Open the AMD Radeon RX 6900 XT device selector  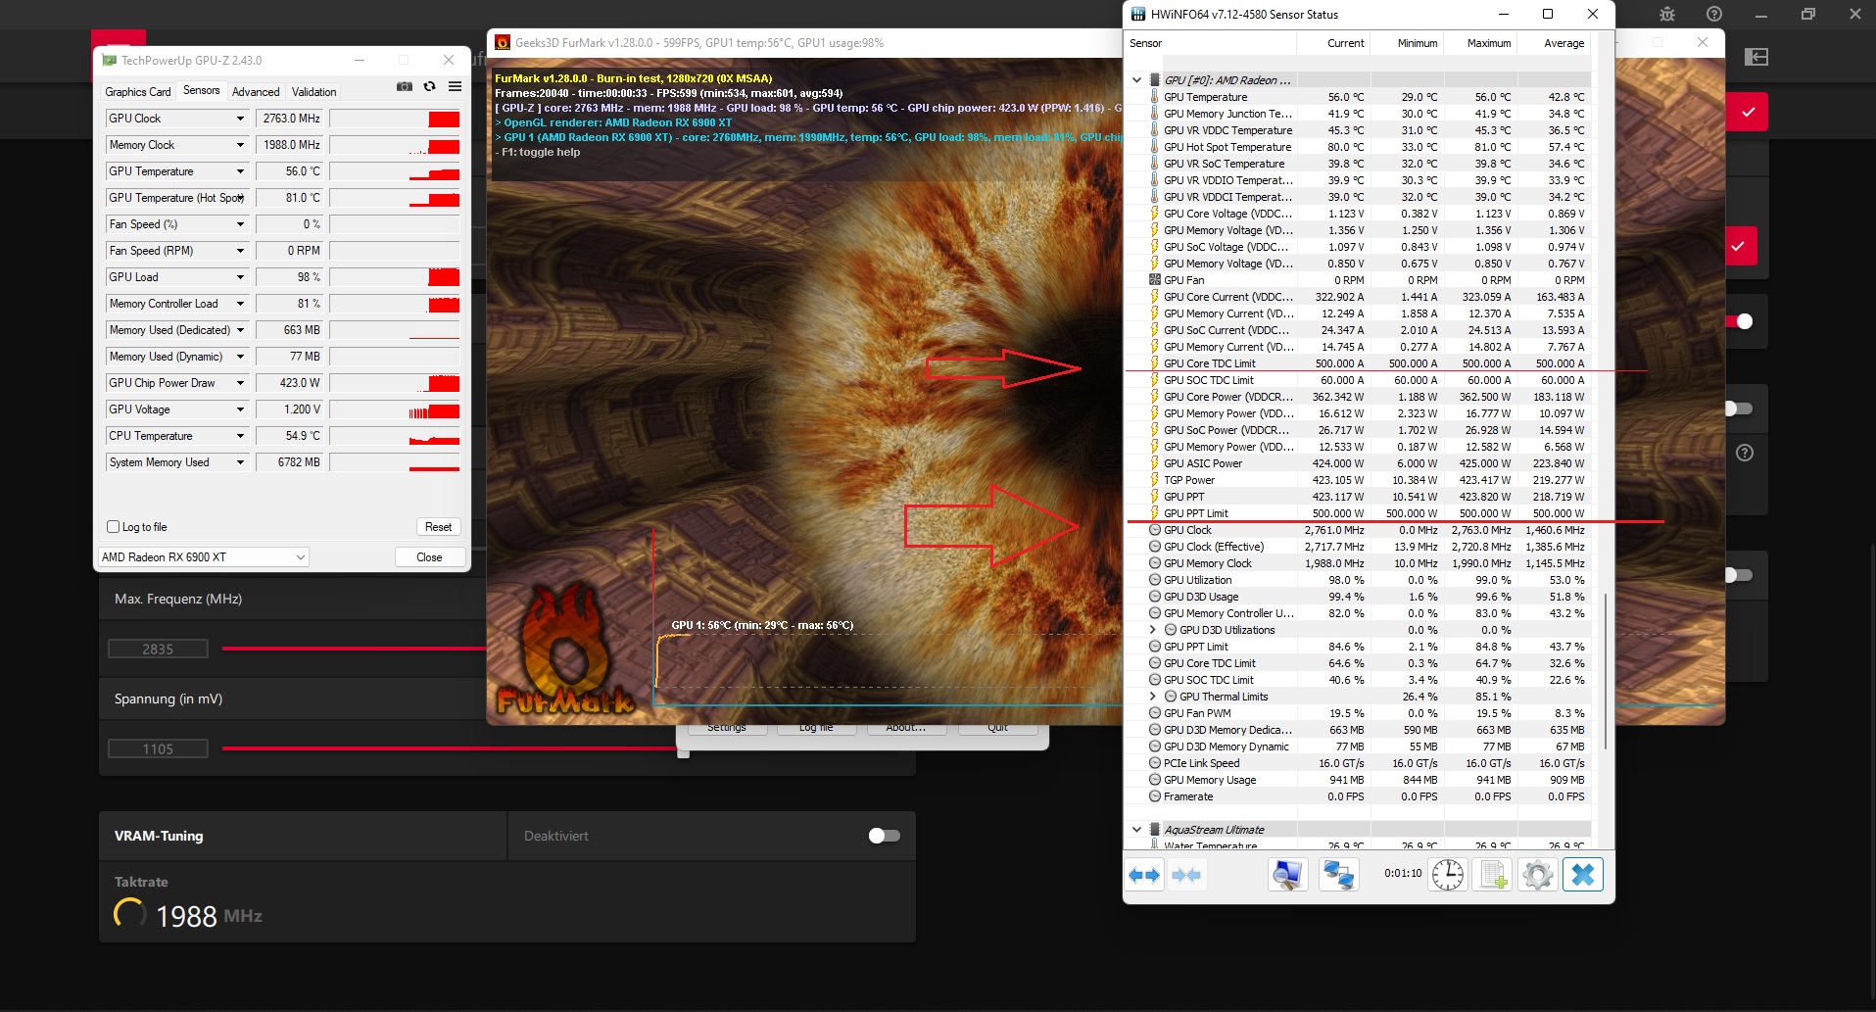point(203,556)
